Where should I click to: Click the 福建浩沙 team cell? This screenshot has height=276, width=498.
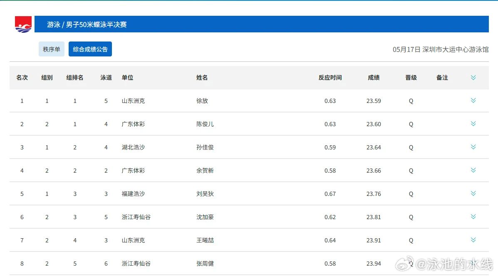[134, 194]
